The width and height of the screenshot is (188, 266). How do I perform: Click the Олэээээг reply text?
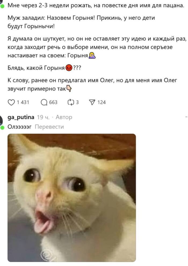click(x=20, y=127)
